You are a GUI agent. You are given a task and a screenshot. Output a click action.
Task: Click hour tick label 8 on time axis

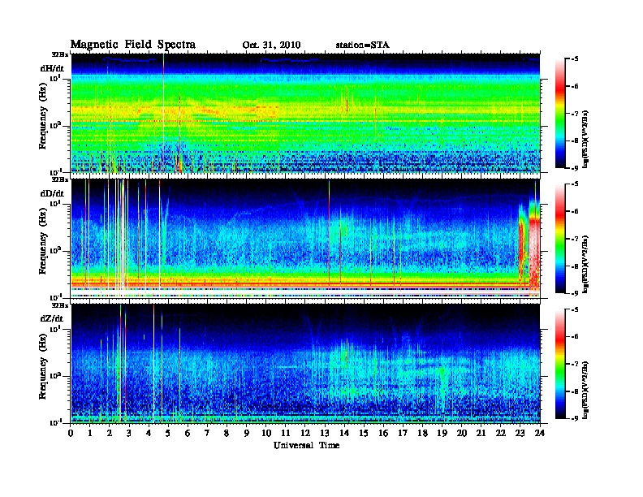pos(227,433)
